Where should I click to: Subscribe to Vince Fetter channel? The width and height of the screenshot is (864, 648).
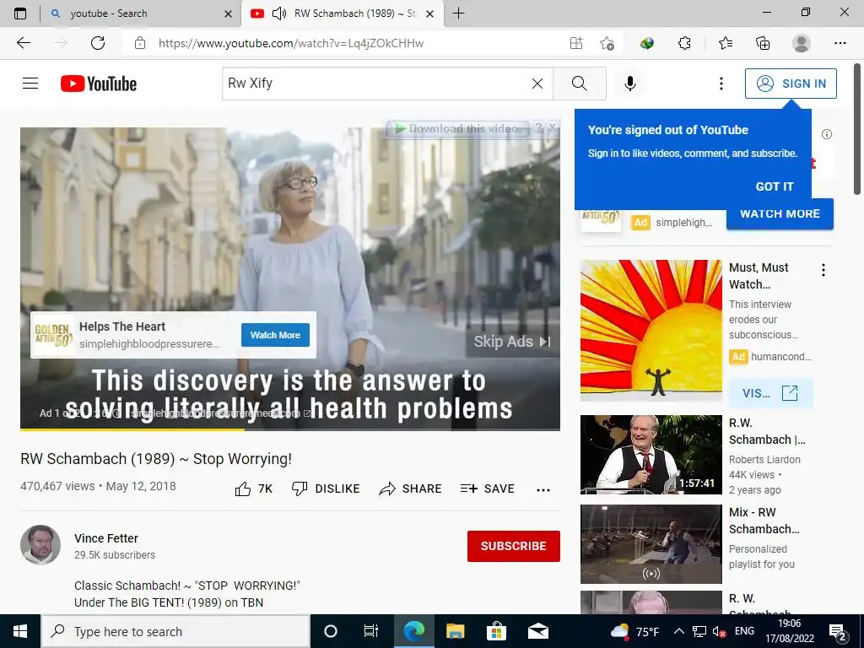pos(514,546)
